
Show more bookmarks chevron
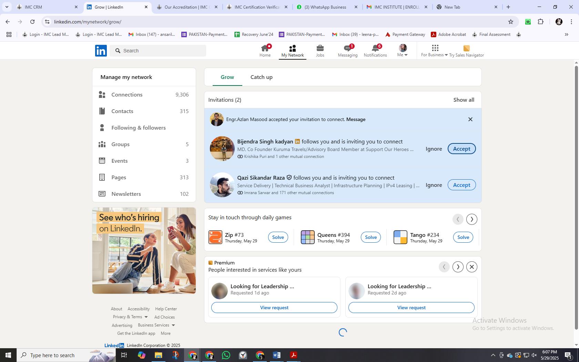[566, 34]
